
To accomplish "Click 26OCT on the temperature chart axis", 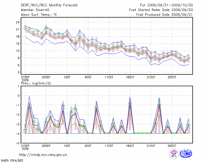I will [172, 77].
